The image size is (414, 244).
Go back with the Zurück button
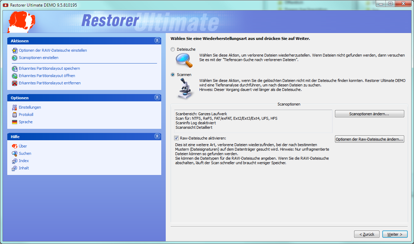coord(367,234)
